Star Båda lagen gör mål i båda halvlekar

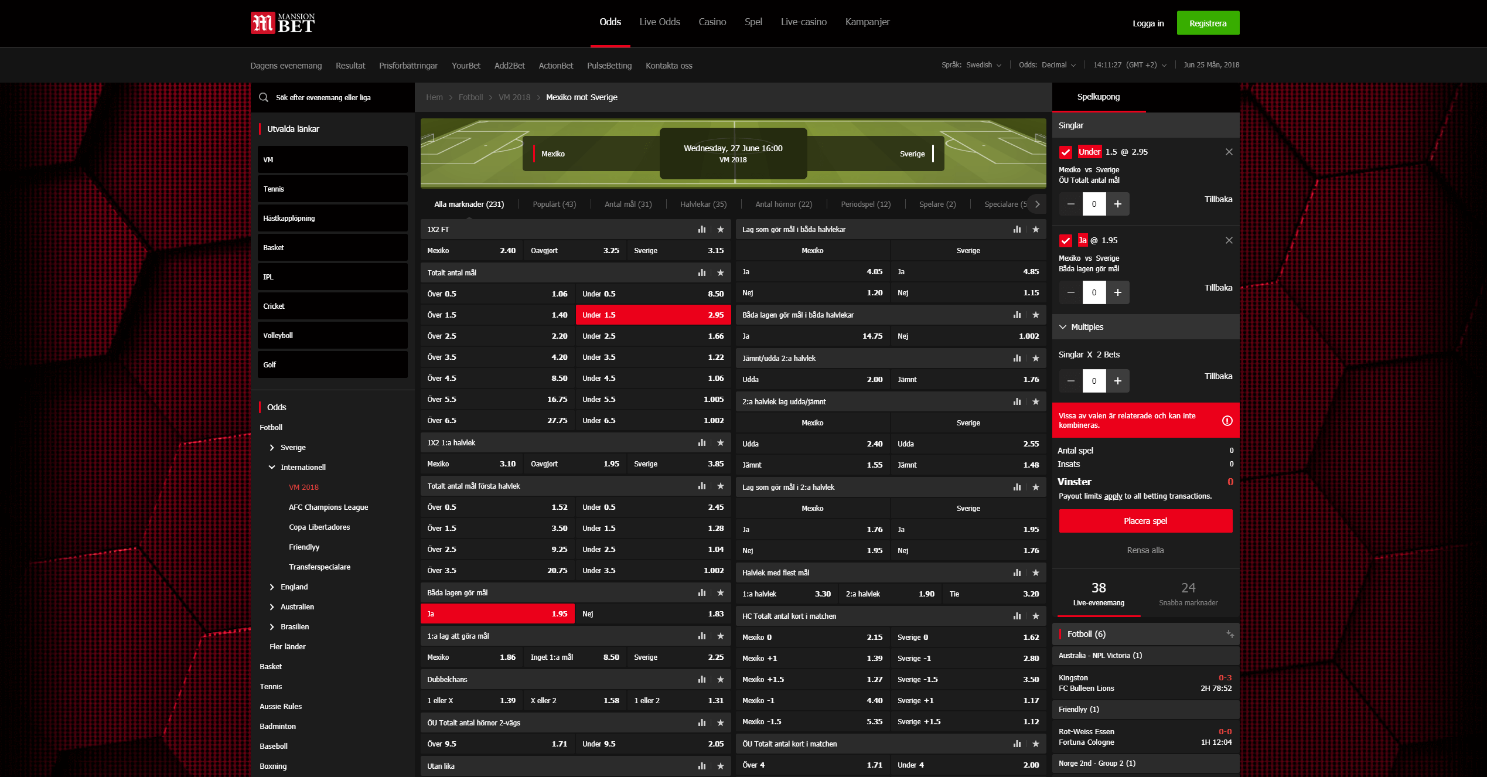pyautogui.click(x=1036, y=315)
